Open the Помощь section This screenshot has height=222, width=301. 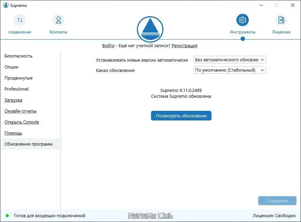(13, 133)
